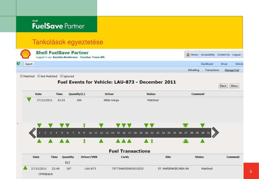Click day 27 on the date strip
This screenshot has width=259, height=179.
tap(186, 133)
